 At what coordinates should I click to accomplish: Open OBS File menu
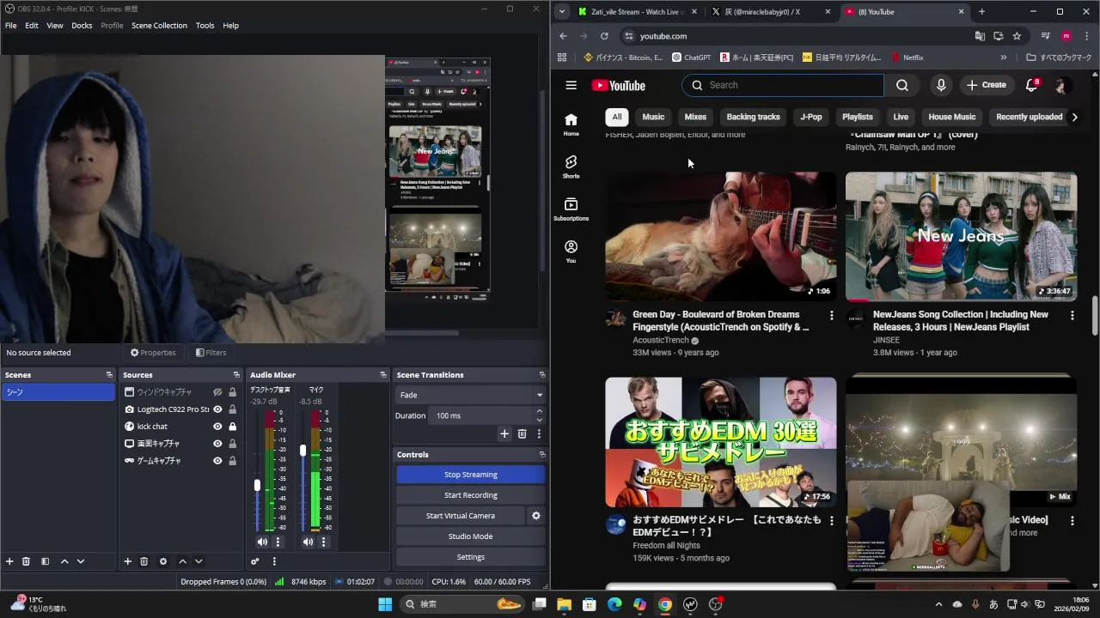[x=10, y=26]
